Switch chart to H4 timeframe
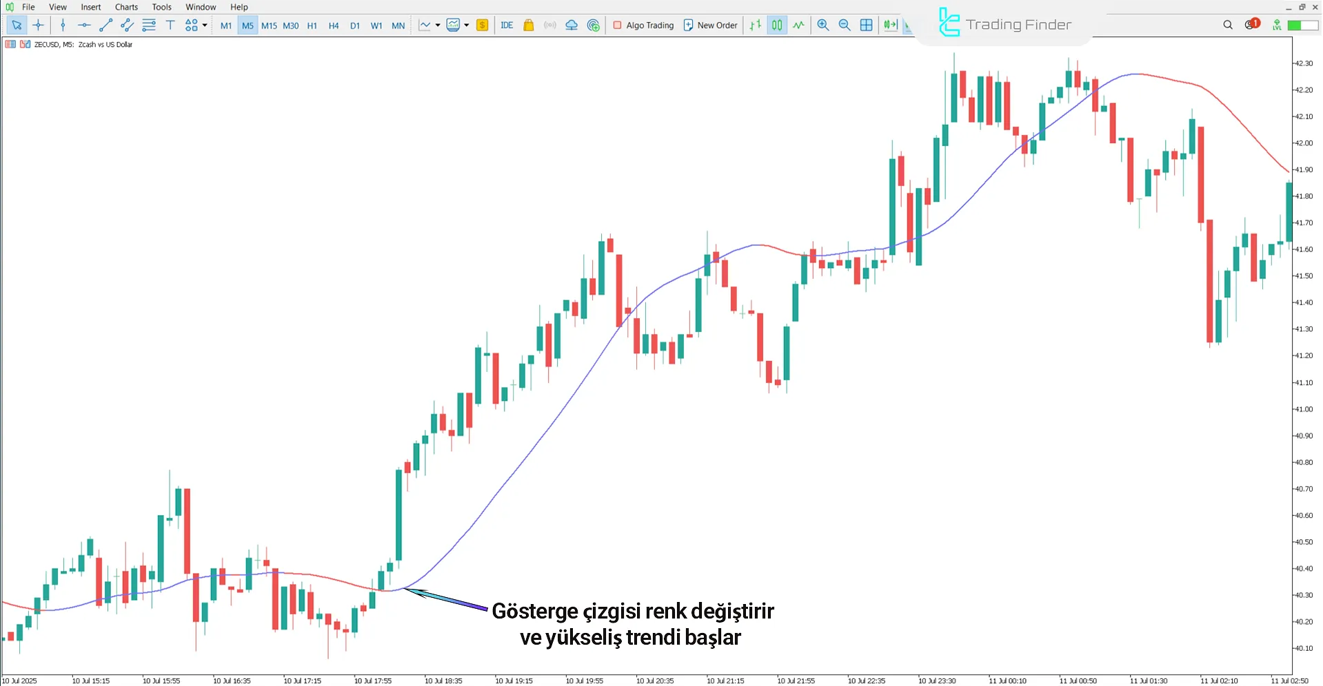 tap(334, 25)
